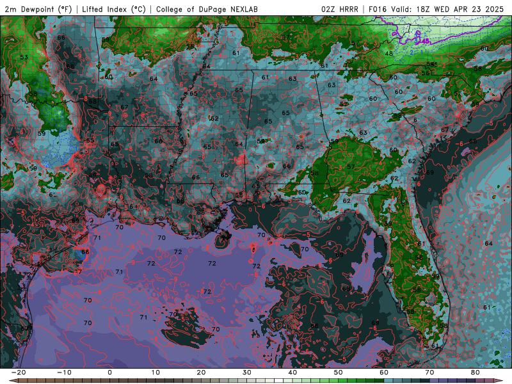This screenshot has height=384, width=512.
Task: Click the dewpoint value 53 on the map
Action: tap(24, 57)
